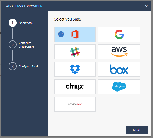The height and width of the screenshot is (138, 153).
Task: Choose the Salesforce cloud tile
Action: 119,87
